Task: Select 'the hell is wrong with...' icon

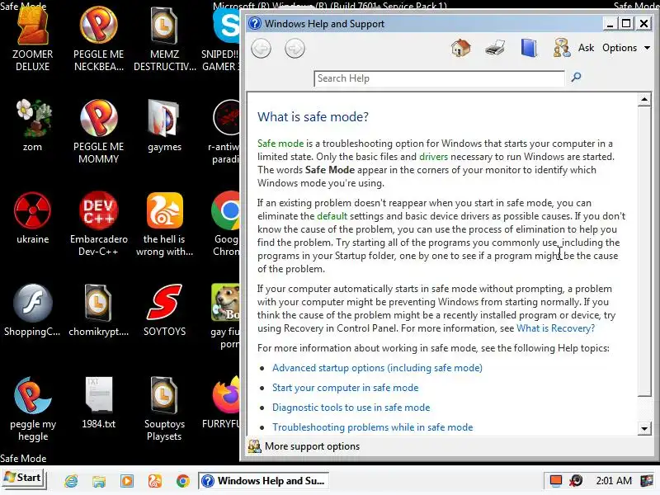Action: tap(164, 224)
